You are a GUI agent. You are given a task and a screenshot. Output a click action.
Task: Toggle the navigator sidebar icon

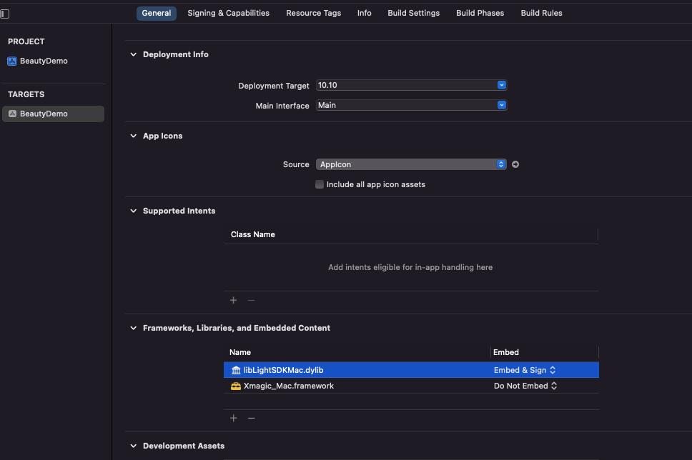5,14
